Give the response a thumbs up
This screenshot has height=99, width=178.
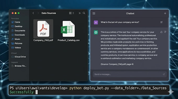(162, 32)
